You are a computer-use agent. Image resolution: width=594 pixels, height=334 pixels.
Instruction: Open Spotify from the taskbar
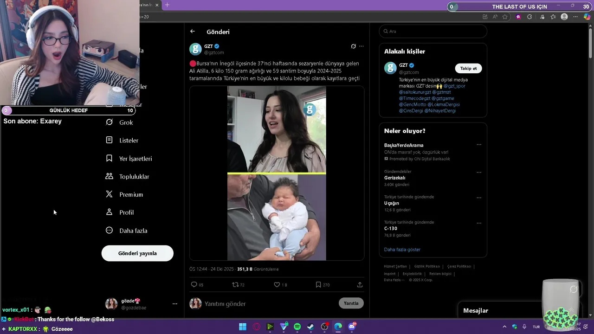tap(297, 327)
